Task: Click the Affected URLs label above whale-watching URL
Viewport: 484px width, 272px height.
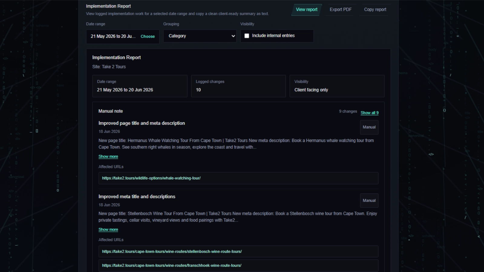Action: click(111, 167)
